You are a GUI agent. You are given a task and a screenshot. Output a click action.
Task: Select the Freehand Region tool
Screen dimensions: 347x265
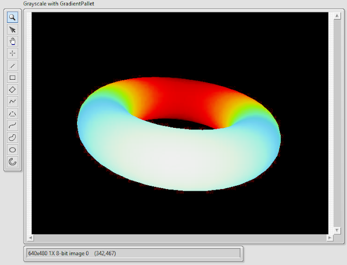pos(12,138)
